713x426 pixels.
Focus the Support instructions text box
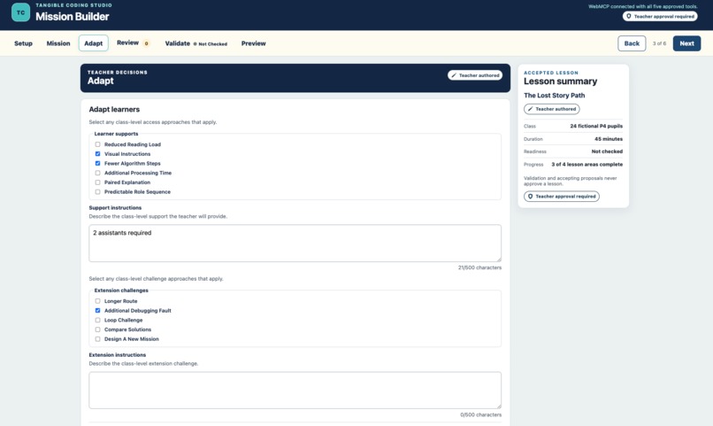tap(295, 243)
